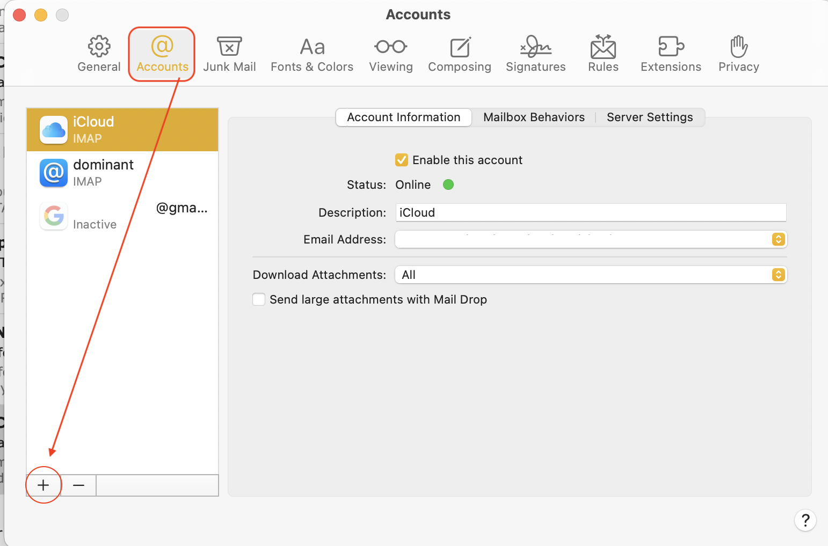Switch to the Mailbox Behaviors tab

[x=534, y=117]
